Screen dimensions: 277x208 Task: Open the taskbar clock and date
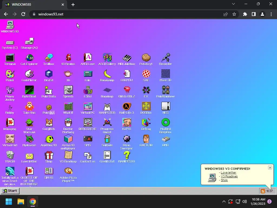(258, 201)
